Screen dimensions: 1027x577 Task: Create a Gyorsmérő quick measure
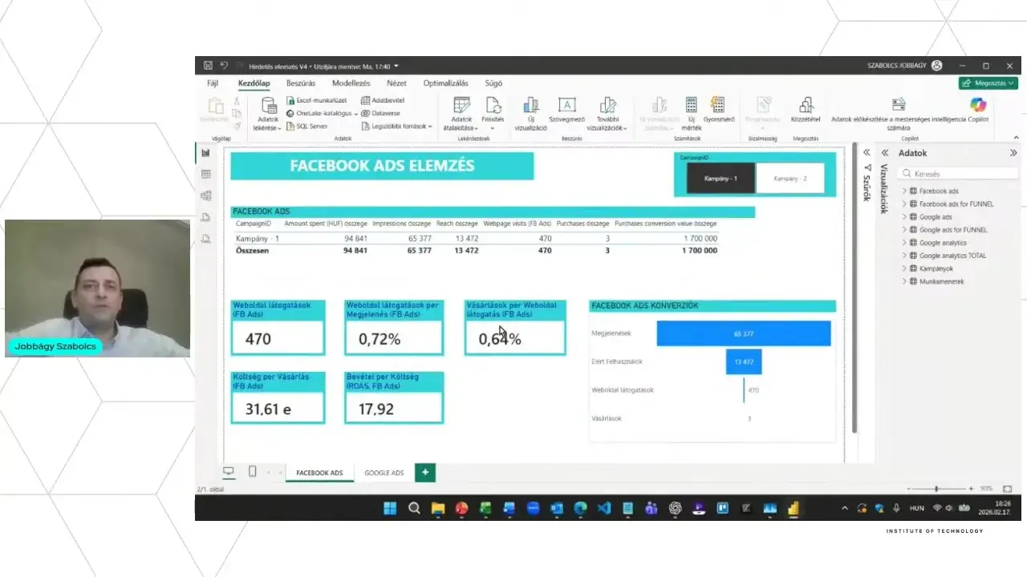tap(718, 110)
